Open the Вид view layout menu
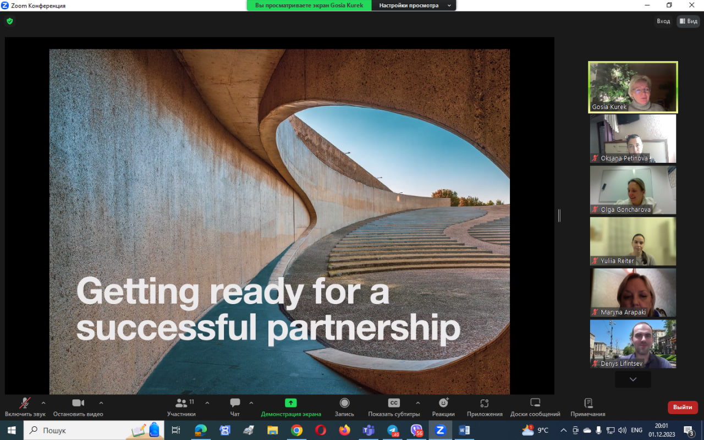The image size is (704, 440). (688, 21)
